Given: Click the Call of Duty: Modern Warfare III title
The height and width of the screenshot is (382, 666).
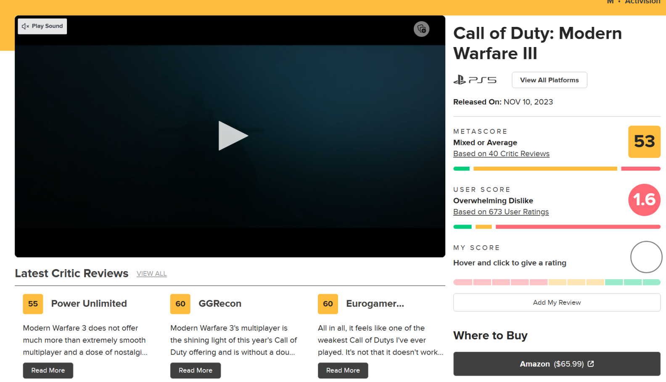Looking at the screenshot, I should tap(538, 43).
